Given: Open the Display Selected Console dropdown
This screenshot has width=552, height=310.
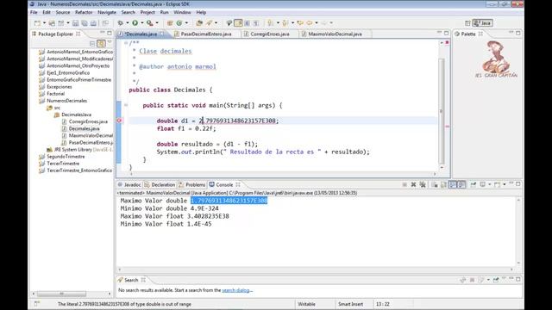Looking at the screenshot, I should pos(489,184).
